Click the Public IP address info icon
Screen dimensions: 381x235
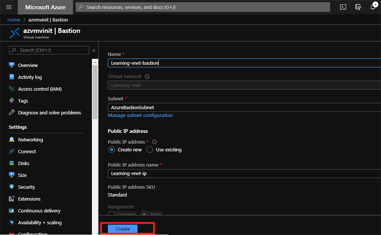pyautogui.click(x=154, y=142)
